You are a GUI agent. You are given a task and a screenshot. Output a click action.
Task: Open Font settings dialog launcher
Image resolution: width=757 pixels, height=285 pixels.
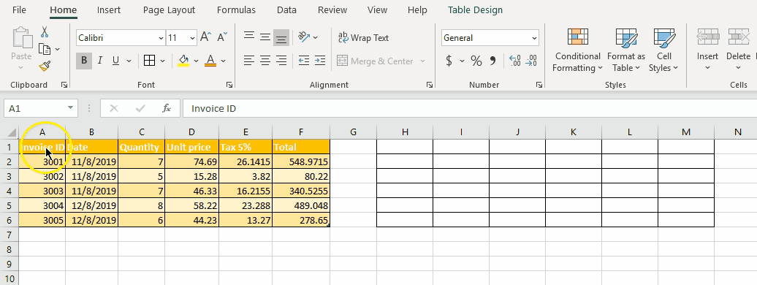tap(229, 85)
